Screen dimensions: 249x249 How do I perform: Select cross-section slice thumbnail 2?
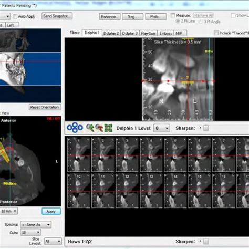[103, 154]
